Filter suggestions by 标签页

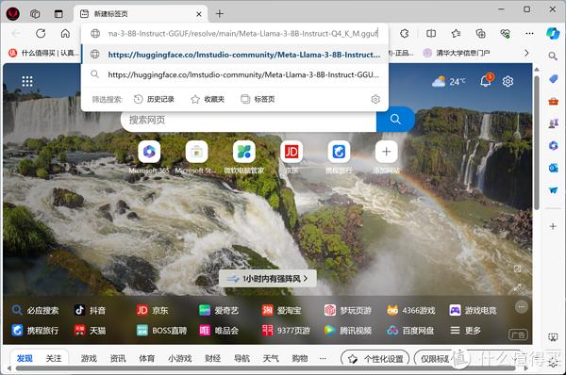(x=258, y=99)
